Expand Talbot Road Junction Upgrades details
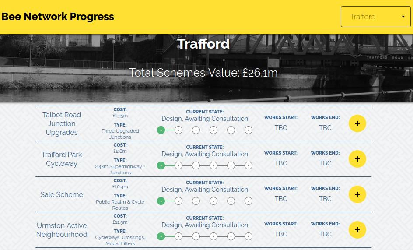Image resolution: width=413 pixels, height=250 pixels. (357, 123)
